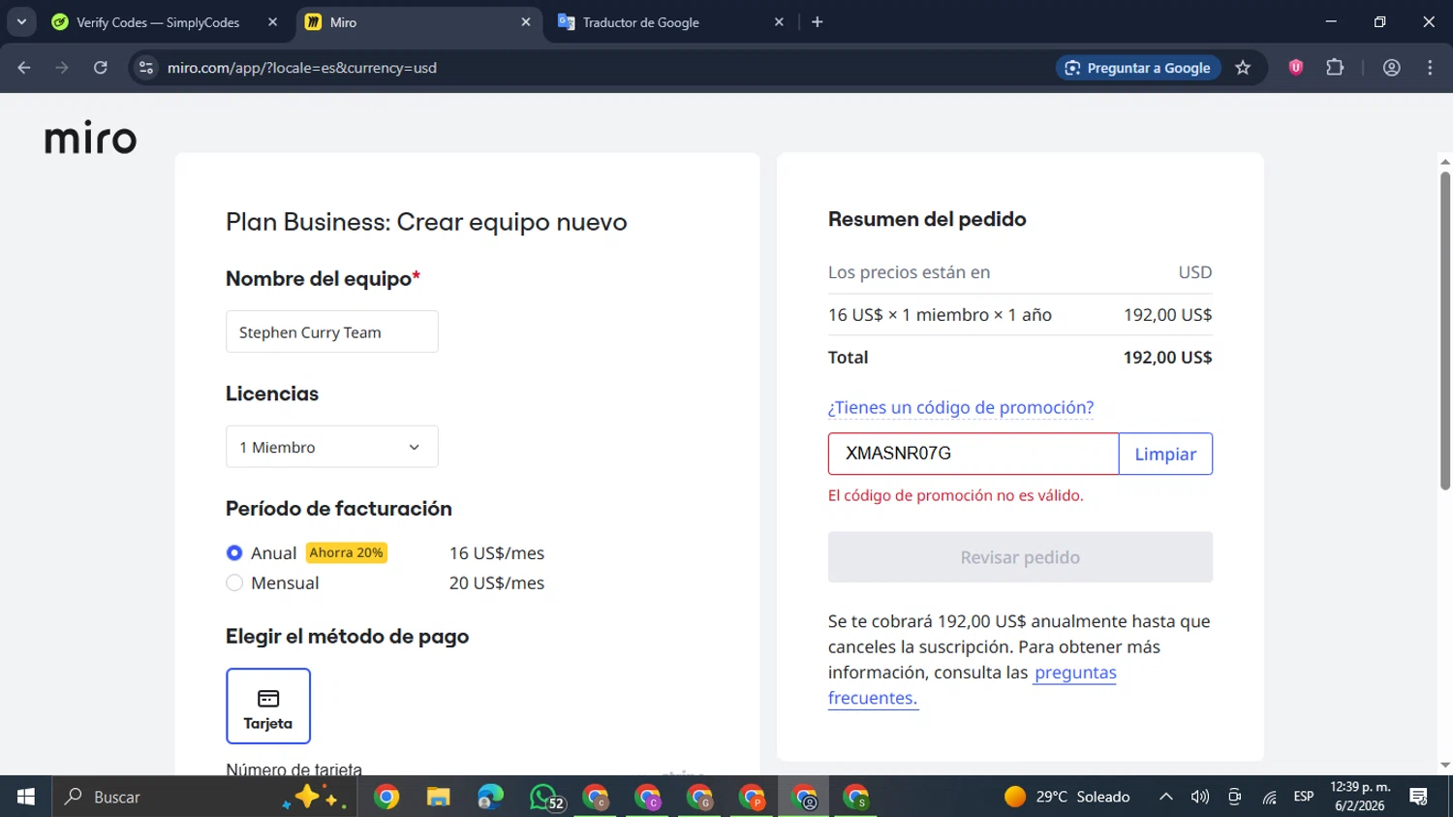Click the 20 US$/mes monthly price
Image resolution: width=1453 pixels, height=817 pixels.
tap(497, 582)
